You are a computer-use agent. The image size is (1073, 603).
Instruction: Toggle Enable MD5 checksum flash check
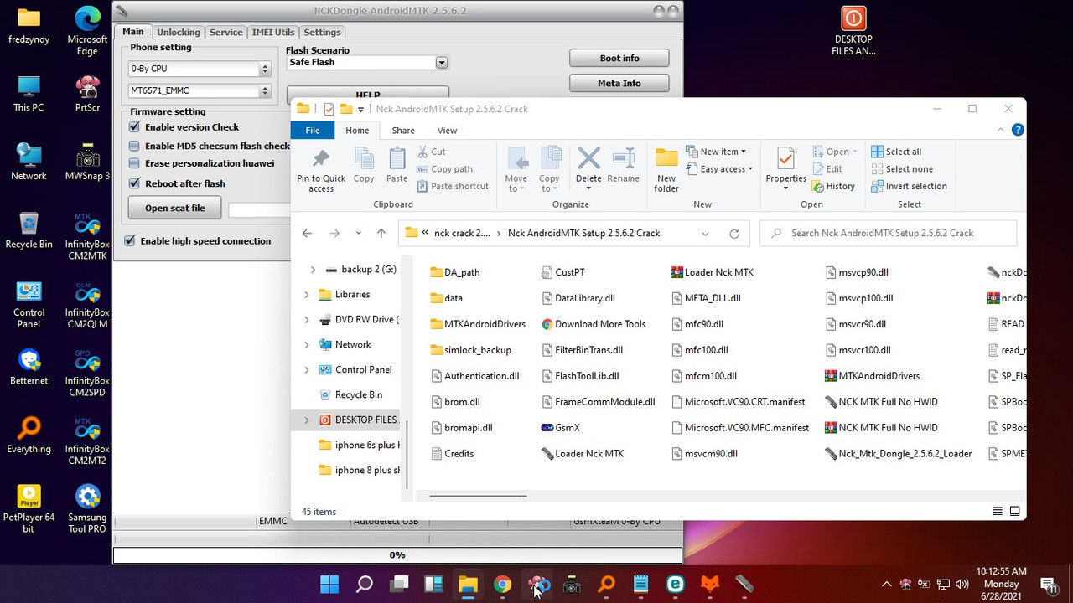(x=134, y=146)
